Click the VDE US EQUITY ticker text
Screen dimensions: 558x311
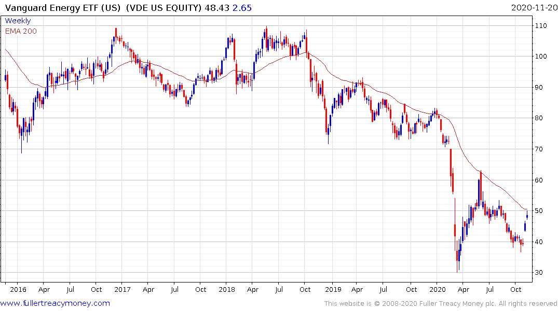coord(164,8)
